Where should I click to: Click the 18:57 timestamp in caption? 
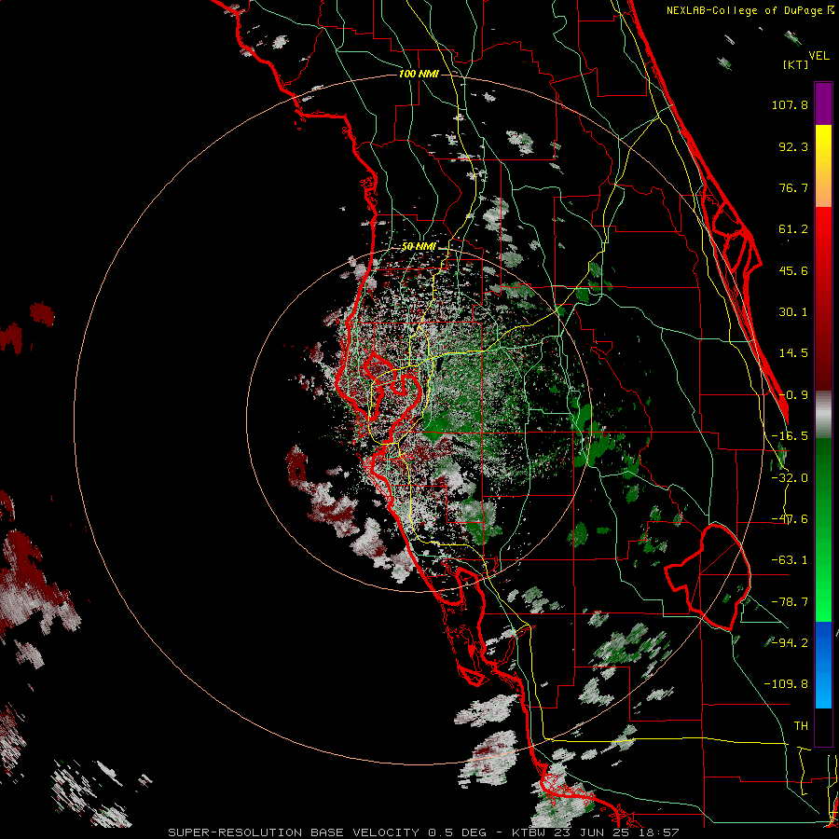[660, 832]
